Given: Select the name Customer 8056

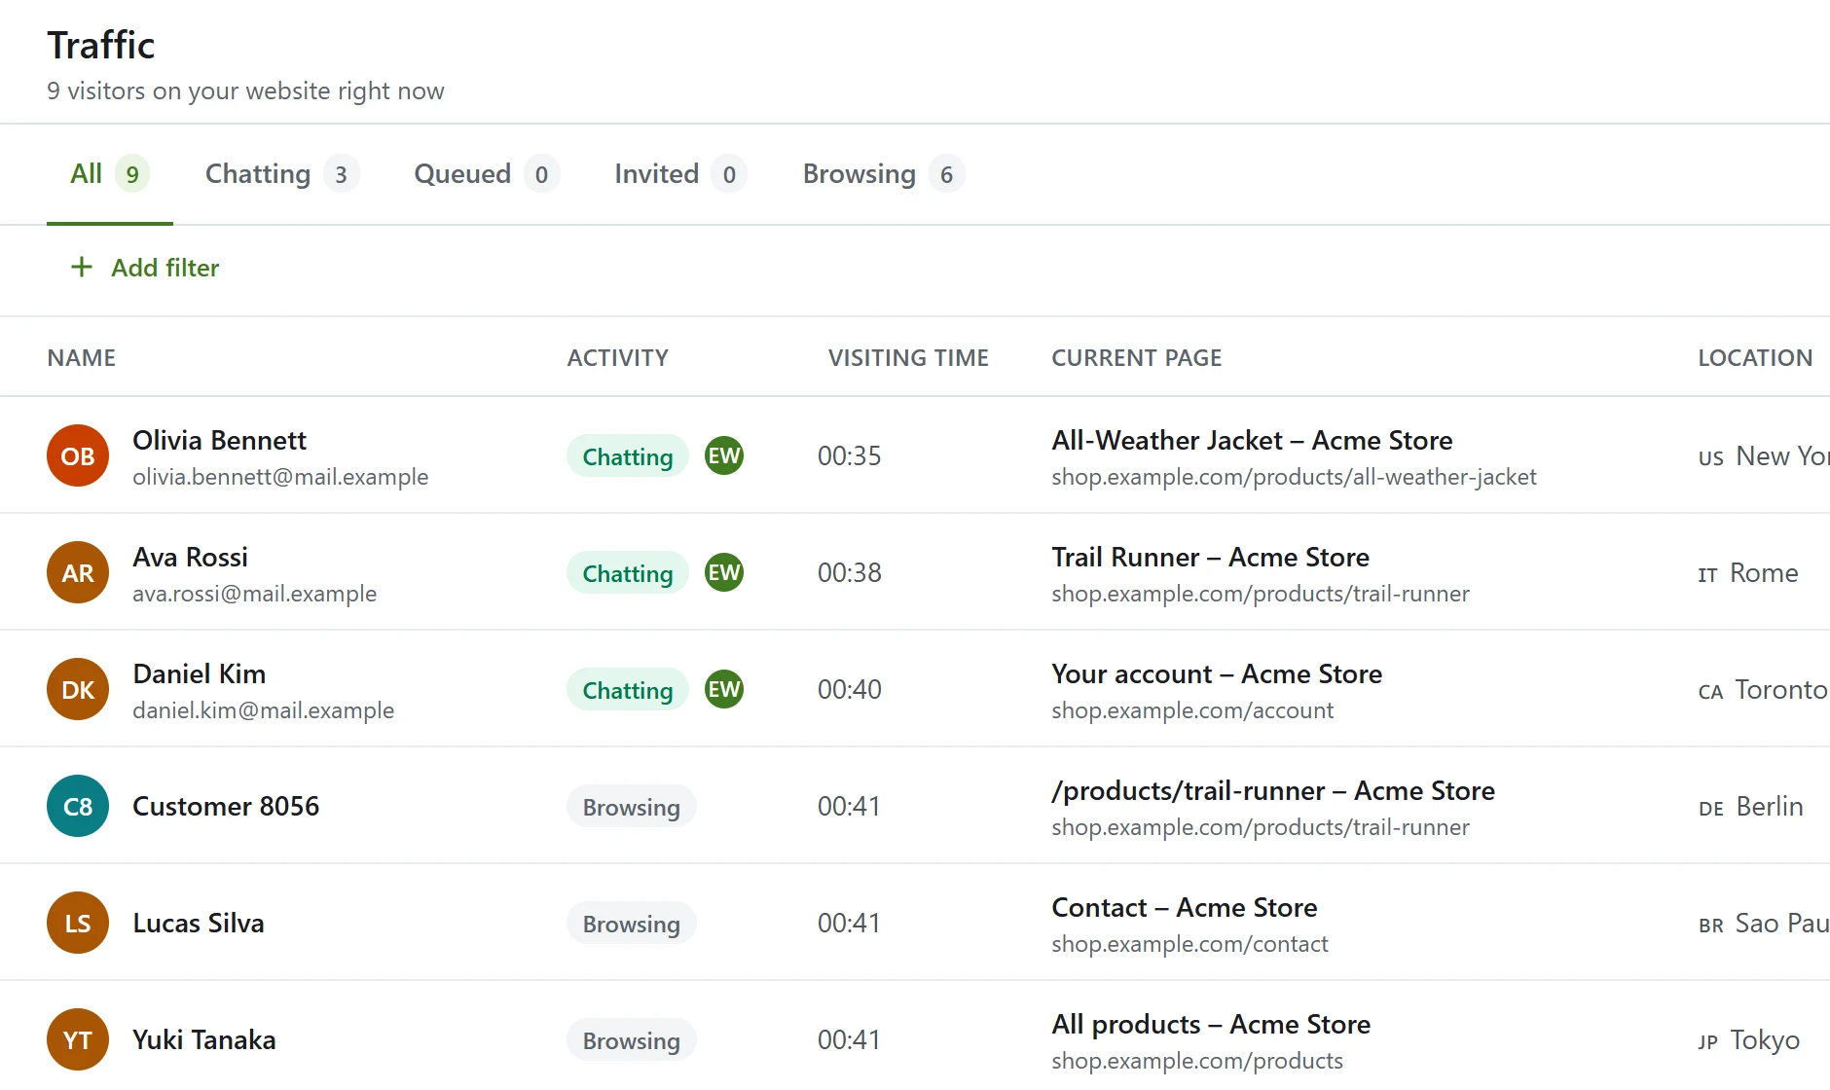Looking at the screenshot, I should click(x=226, y=807).
